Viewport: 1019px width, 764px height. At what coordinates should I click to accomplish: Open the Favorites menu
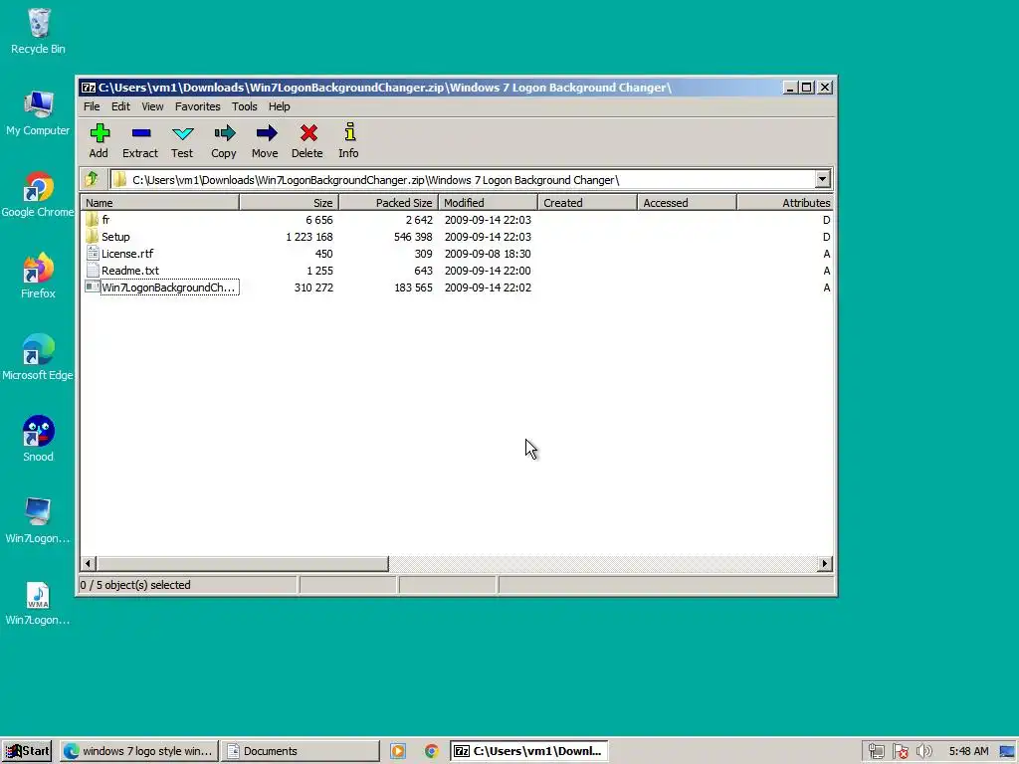click(x=198, y=106)
